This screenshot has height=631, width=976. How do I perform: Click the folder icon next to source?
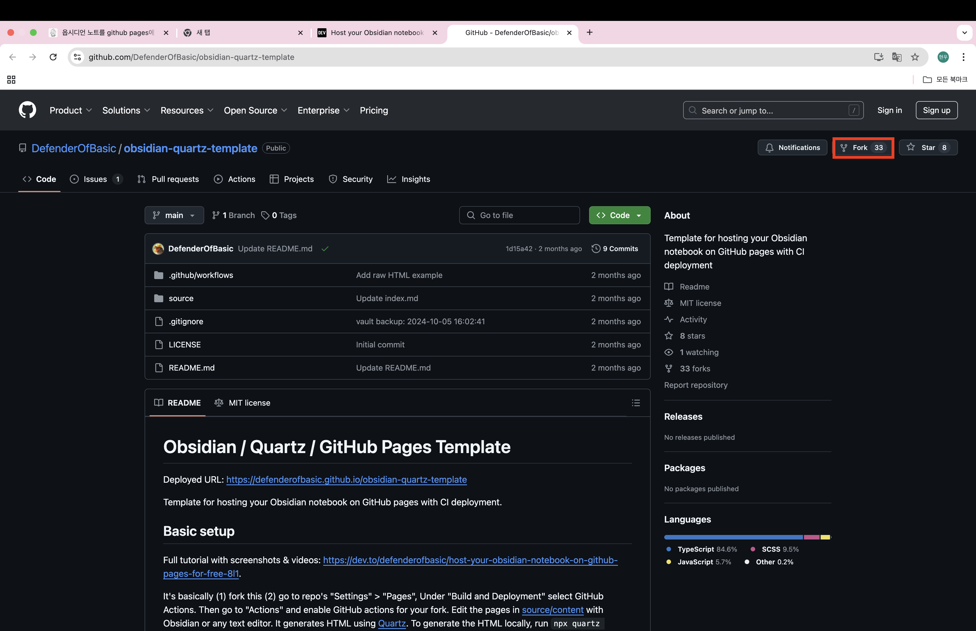click(x=158, y=298)
